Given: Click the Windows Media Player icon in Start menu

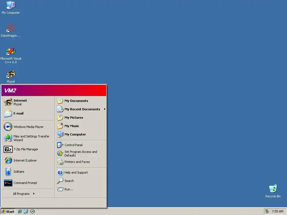Looking at the screenshot, I should (8, 127).
